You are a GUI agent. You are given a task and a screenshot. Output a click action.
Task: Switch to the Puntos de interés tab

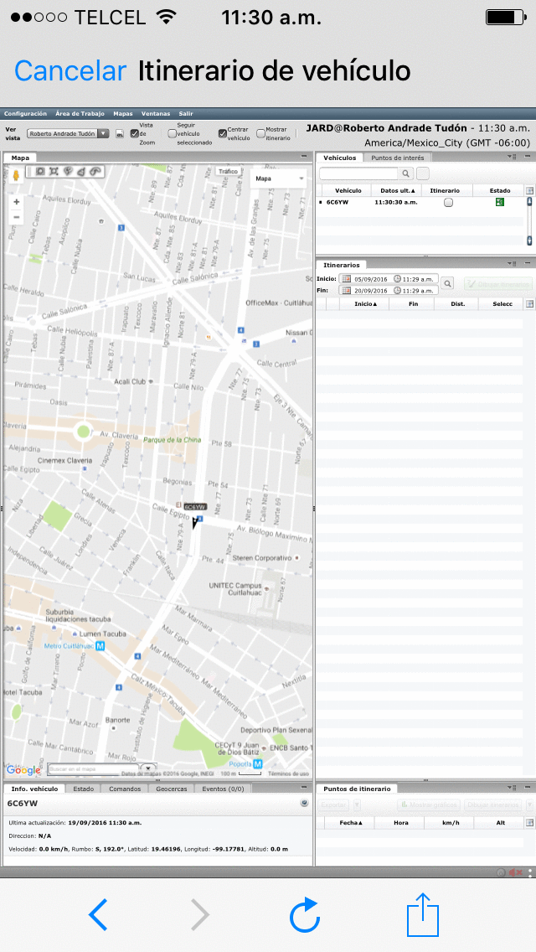(398, 158)
